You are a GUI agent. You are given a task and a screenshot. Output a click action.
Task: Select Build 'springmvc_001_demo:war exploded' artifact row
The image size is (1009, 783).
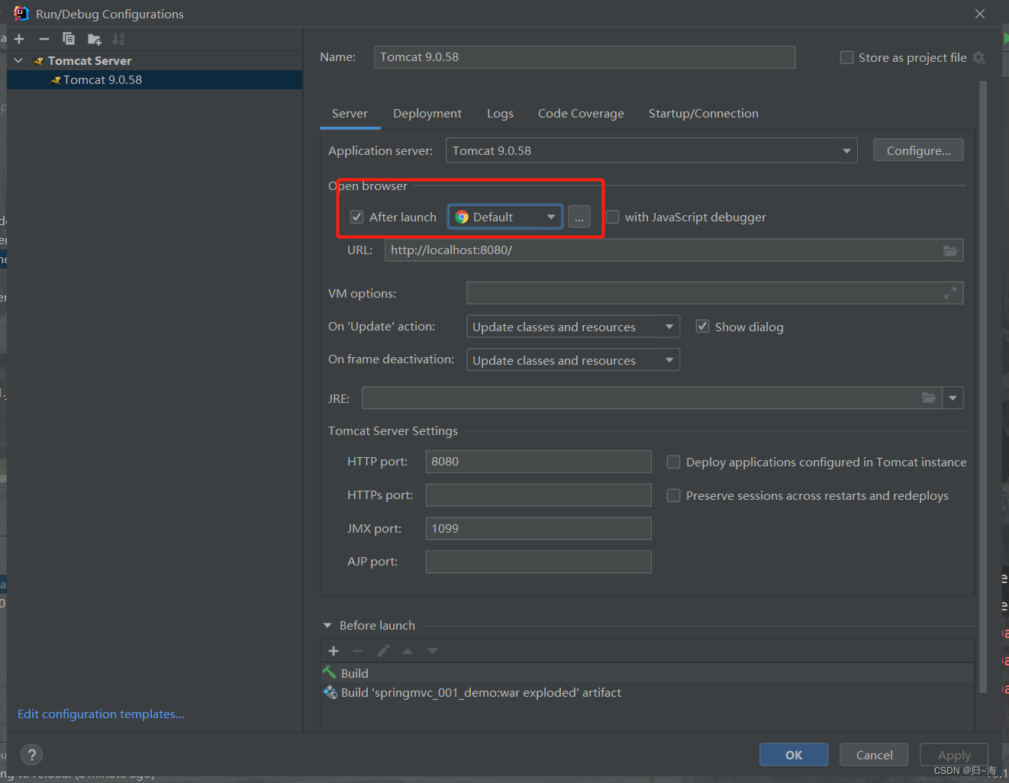pyautogui.click(x=647, y=692)
